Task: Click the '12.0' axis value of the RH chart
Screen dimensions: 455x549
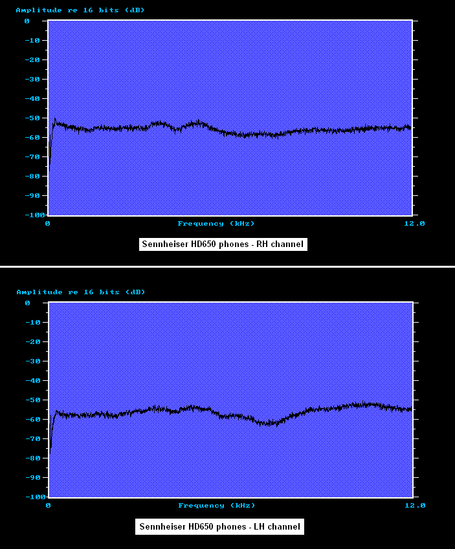Action: pos(414,223)
